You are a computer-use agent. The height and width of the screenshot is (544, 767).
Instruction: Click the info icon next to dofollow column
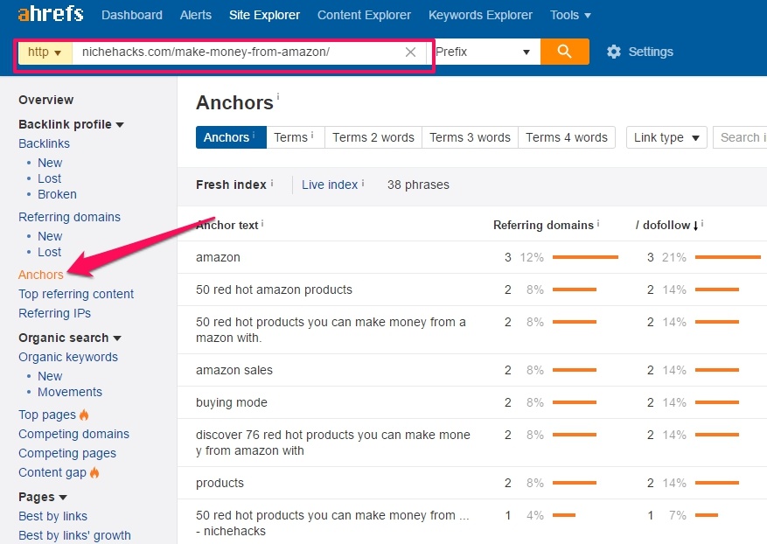coord(702,223)
